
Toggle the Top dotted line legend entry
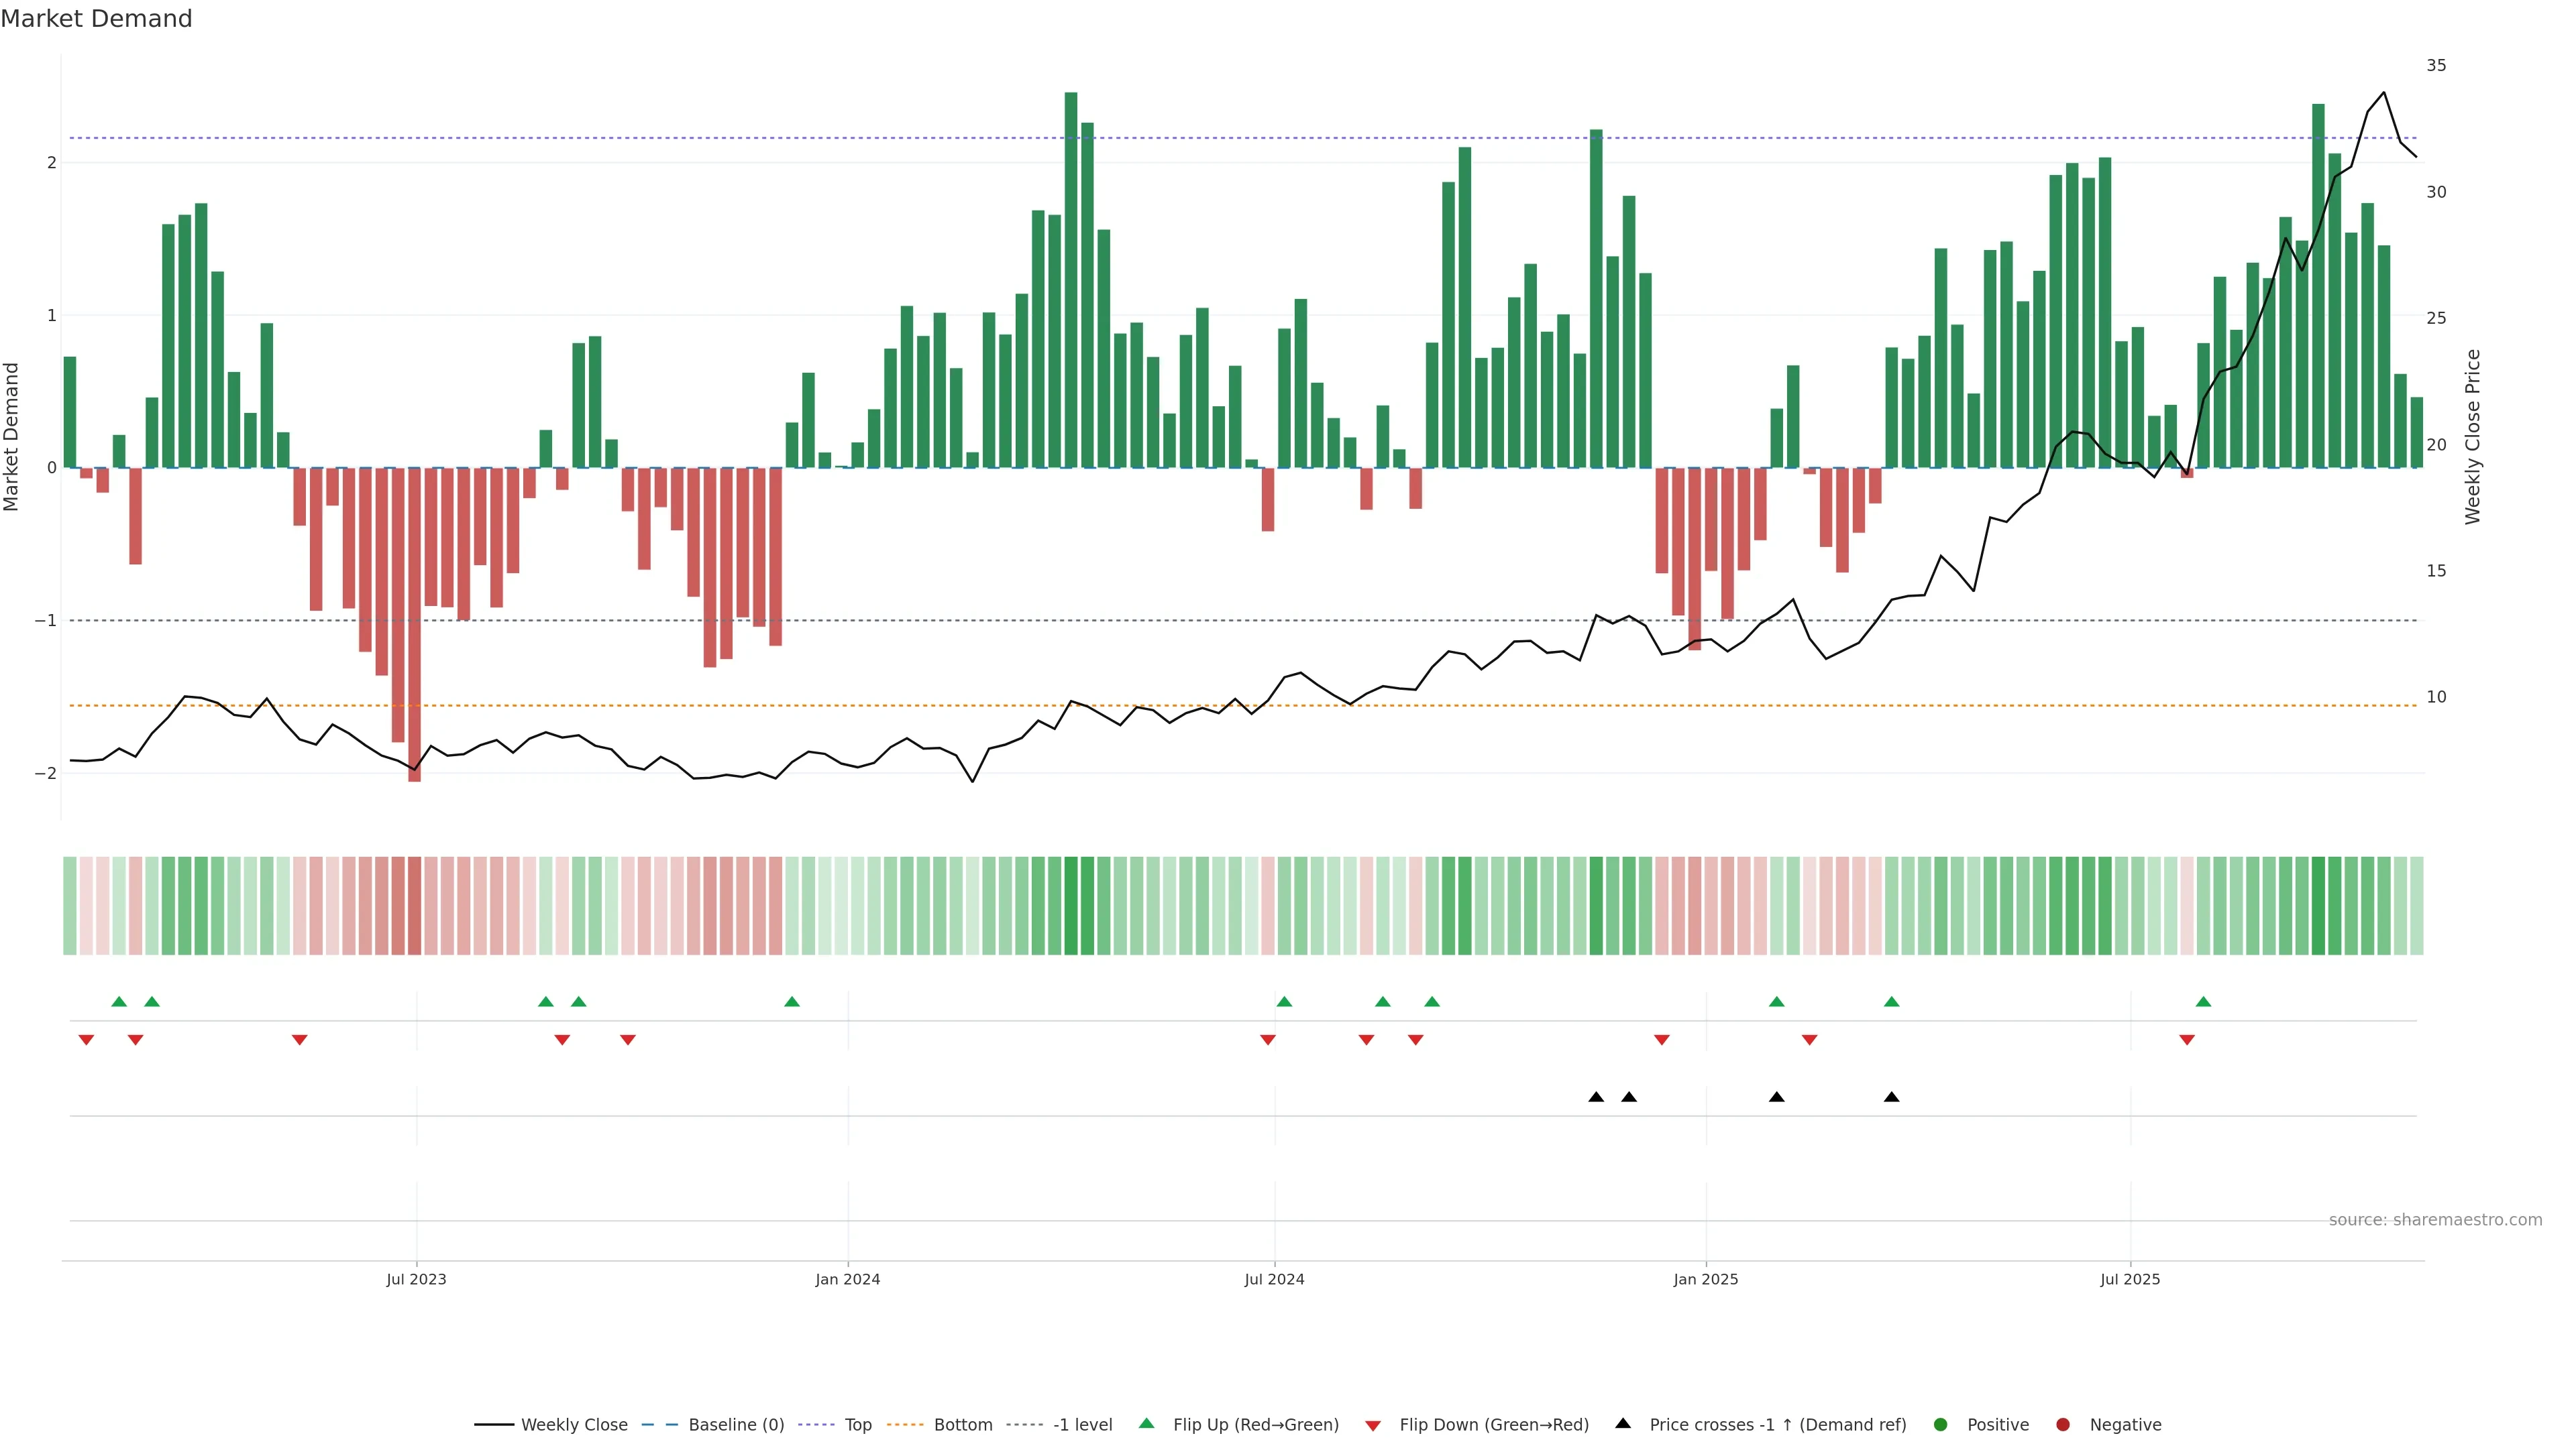coord(857,1424)
